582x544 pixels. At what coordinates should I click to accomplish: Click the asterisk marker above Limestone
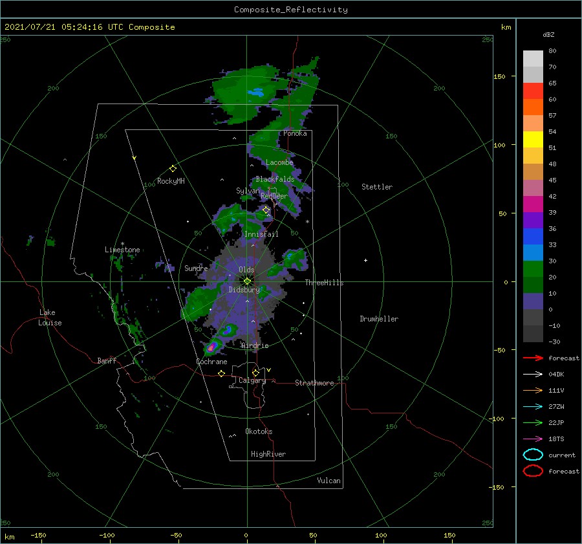click(122, 244)
